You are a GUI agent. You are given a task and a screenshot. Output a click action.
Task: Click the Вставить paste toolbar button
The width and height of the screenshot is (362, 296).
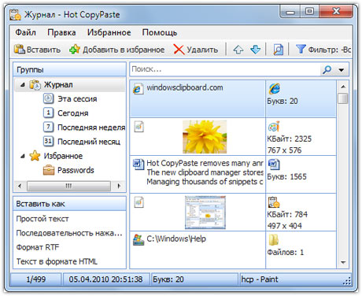click(37, 50)
